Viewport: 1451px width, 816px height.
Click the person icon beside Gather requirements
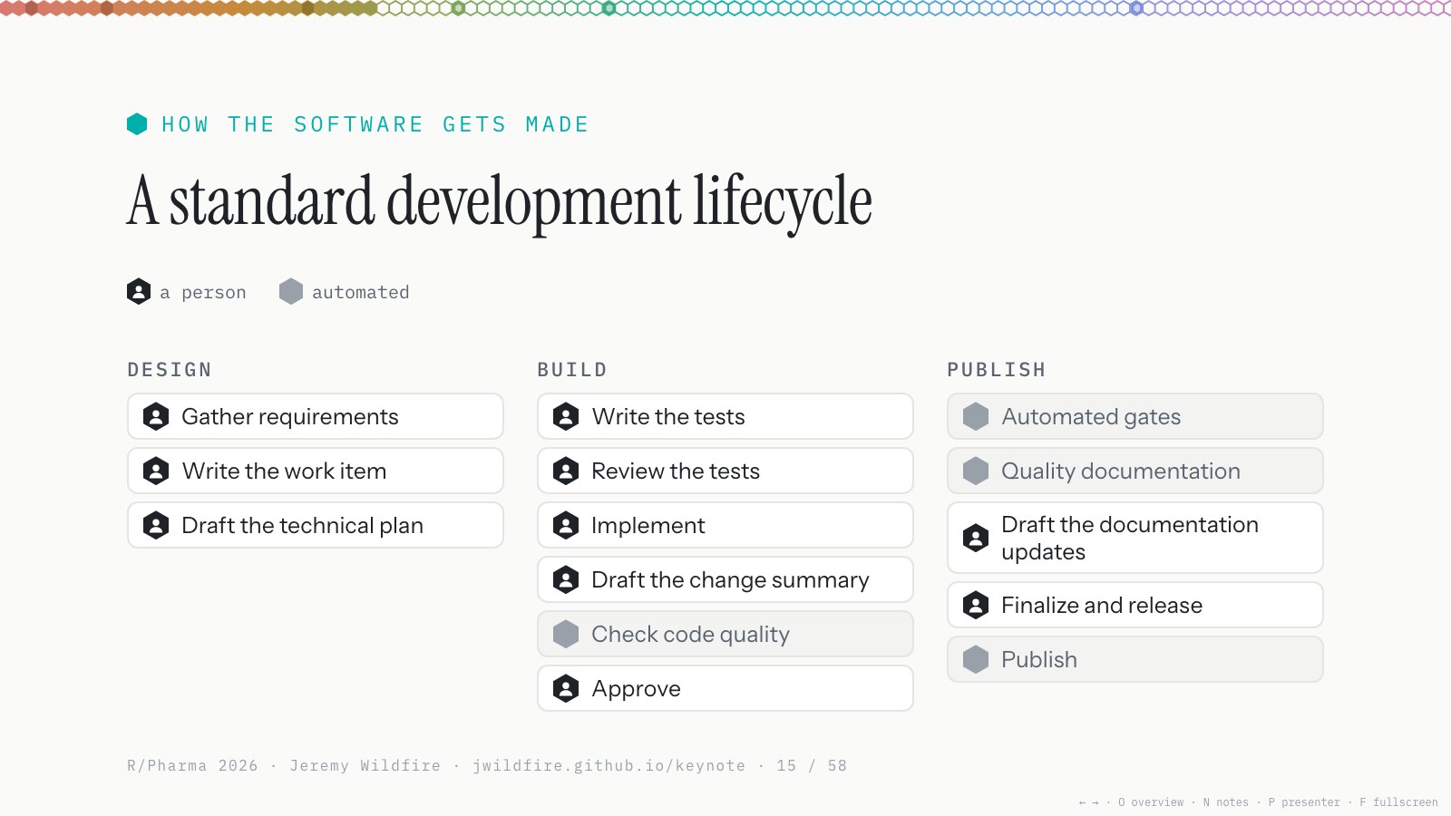(x=156, y=417)
